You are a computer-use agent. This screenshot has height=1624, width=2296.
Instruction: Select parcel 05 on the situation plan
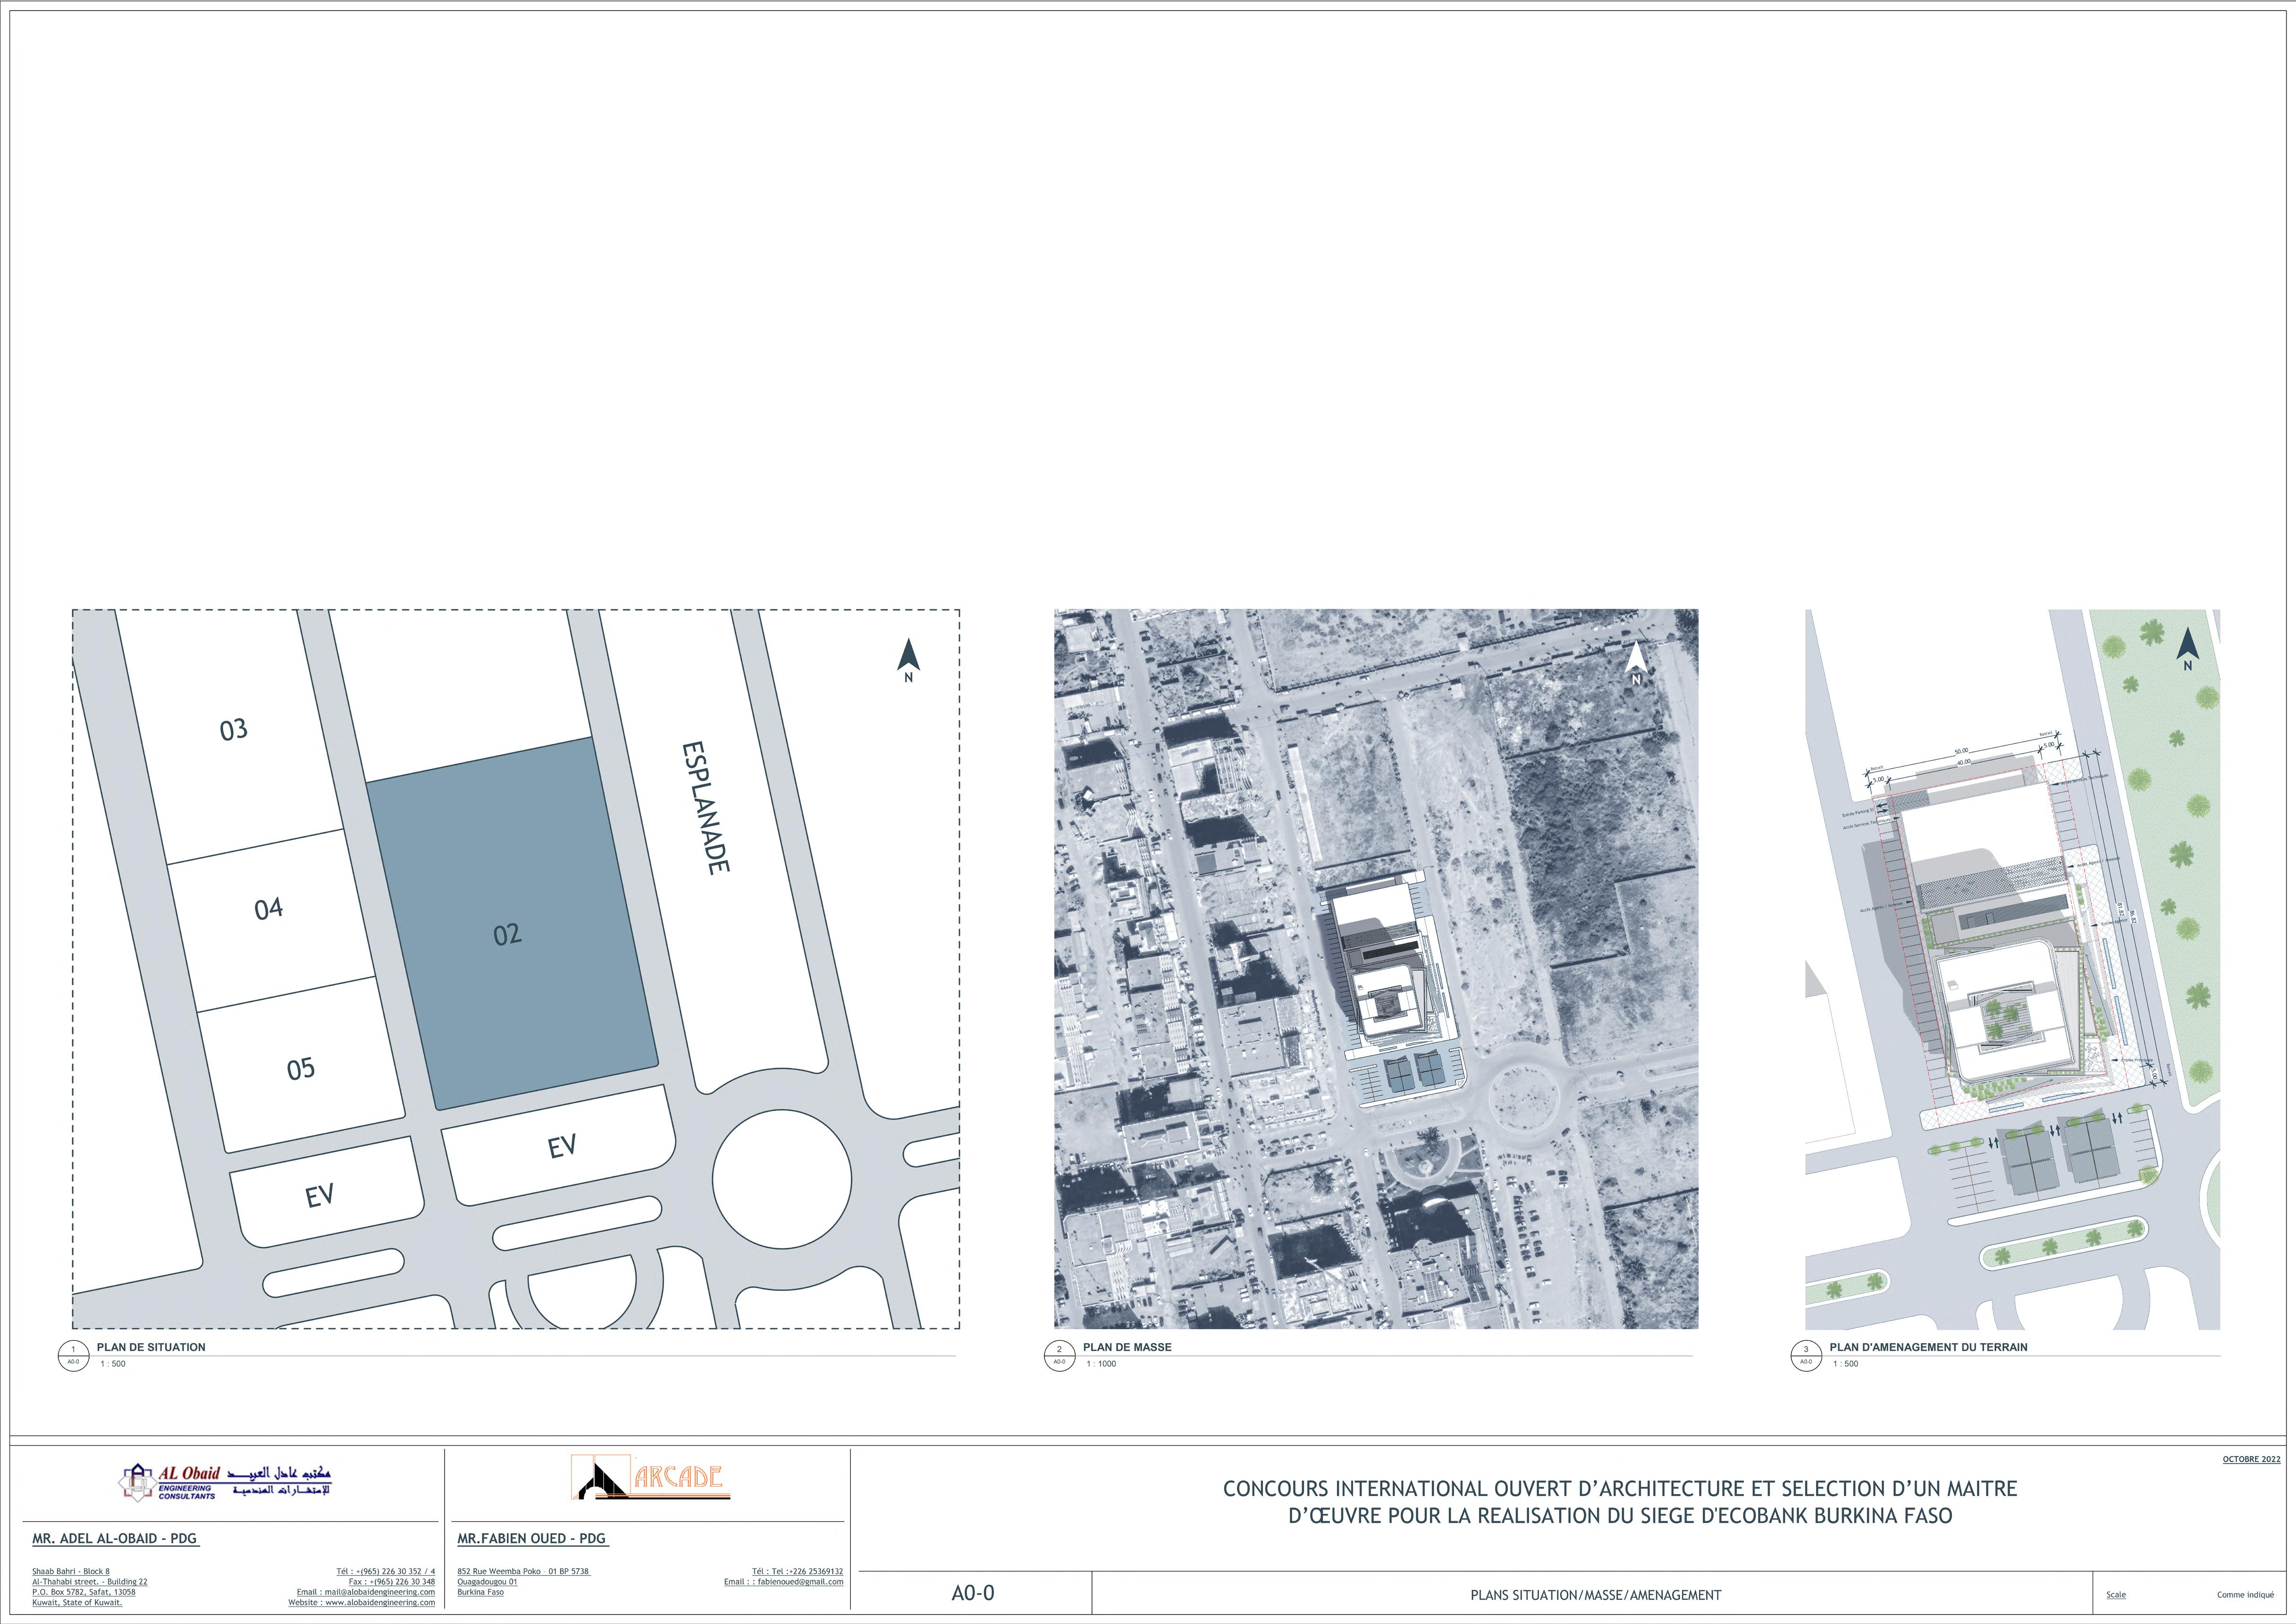click(301, 1069)
